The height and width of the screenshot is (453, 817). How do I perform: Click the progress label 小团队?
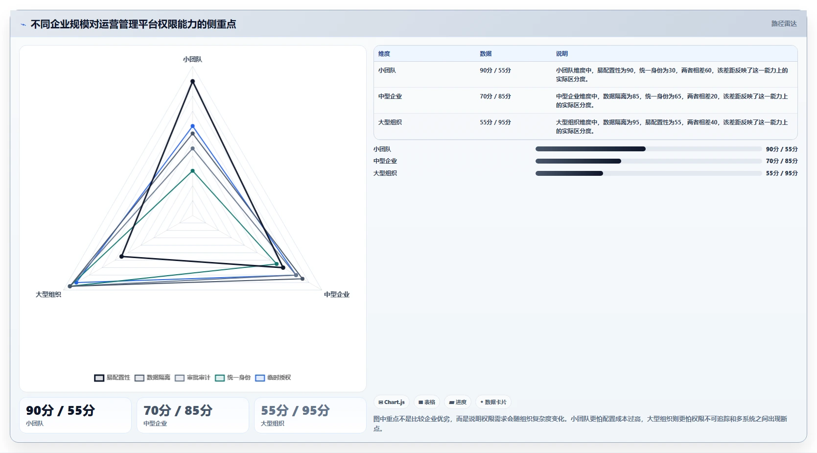pos(382,149)
